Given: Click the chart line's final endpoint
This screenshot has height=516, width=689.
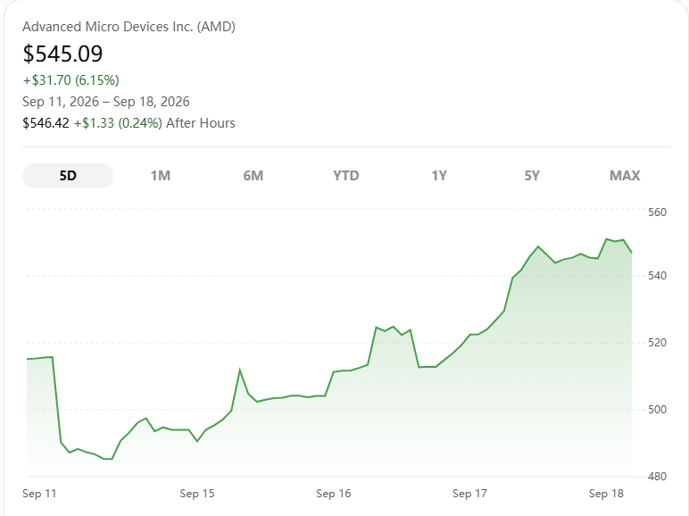Looking at the screenshot, I should (632, 253).
